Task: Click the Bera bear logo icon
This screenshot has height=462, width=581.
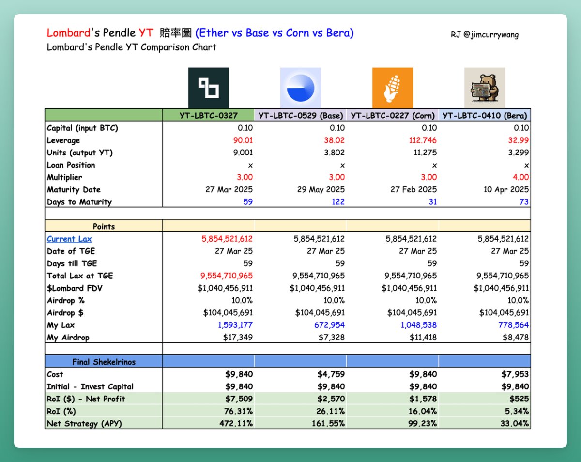Action: point(484,88)
